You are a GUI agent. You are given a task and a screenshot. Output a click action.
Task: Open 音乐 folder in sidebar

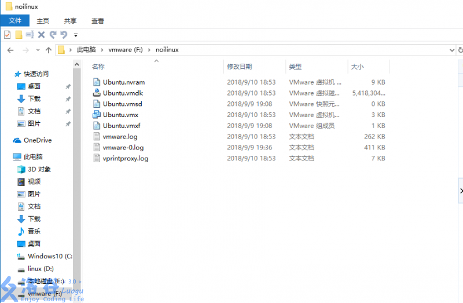[34, 231]
